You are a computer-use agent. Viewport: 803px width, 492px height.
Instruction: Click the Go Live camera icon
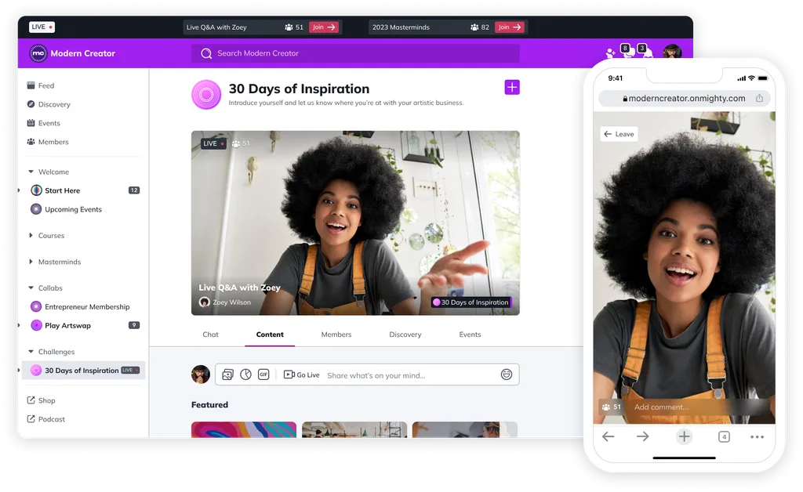289,374
